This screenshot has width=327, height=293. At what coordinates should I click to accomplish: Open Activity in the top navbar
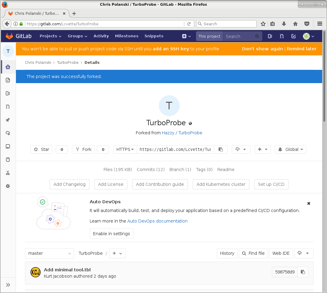pyautogui.click(x=101, y=36)
